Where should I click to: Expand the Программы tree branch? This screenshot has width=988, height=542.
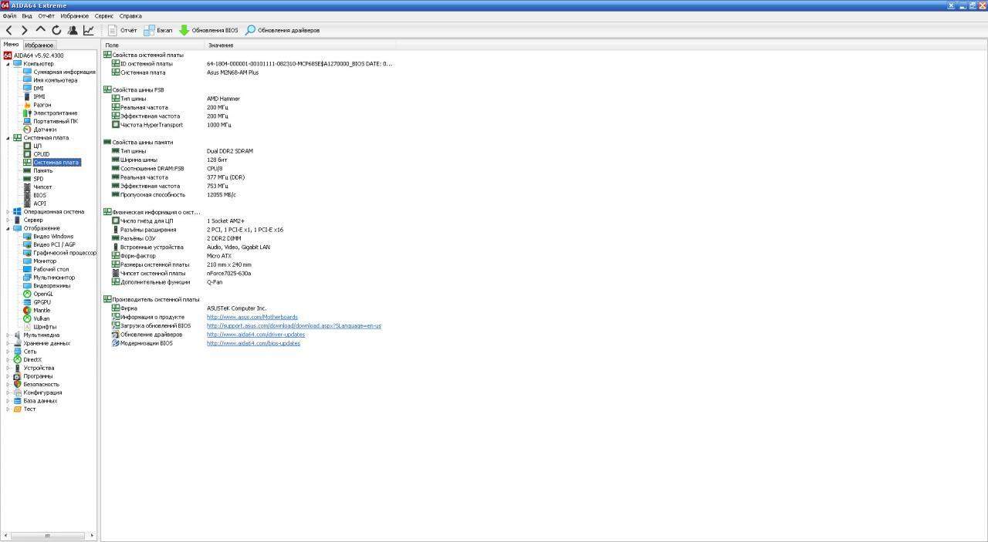point(8,376)
